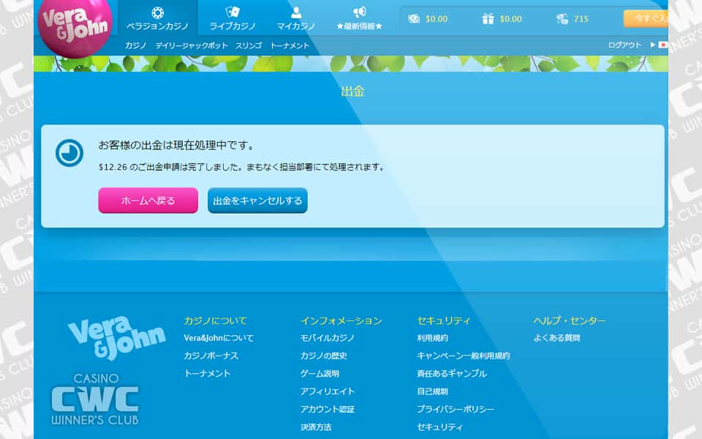
Task: Open the アカウント認証 footer link
Action: click(328, 409)
